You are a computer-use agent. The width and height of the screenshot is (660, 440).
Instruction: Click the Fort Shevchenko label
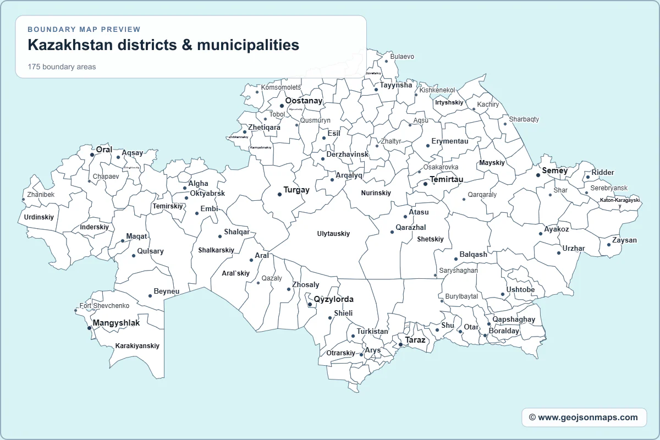pos(105,306)
